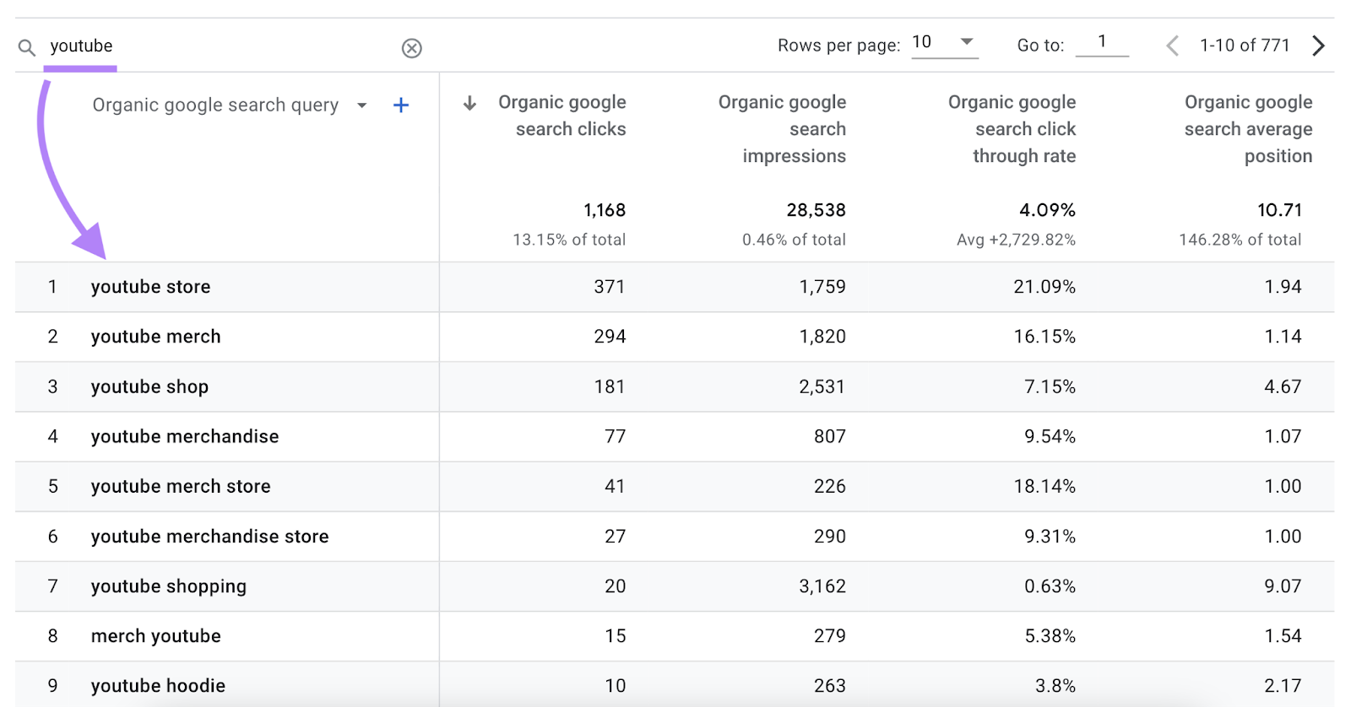Click the 9.07 average position cell
The height and width of the screenshot is (707, 1351).
click(x=1283, y=586)
